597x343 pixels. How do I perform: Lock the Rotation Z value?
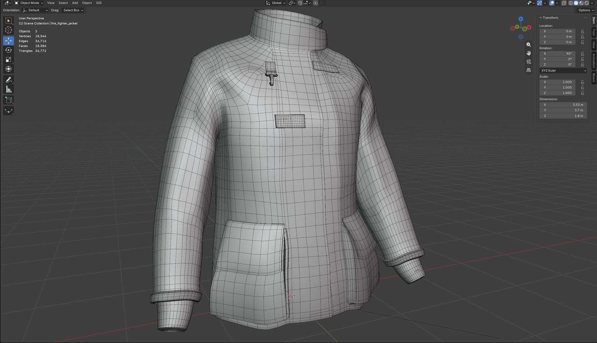[582, 64]
